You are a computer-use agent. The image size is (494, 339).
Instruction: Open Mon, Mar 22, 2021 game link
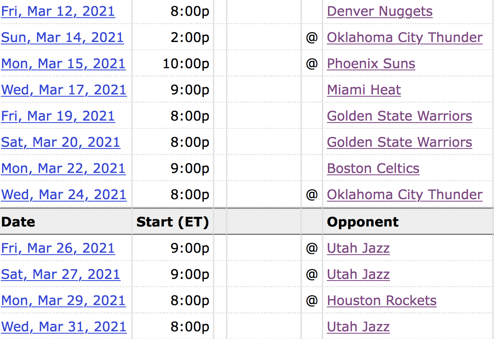(x=63, y=168)
